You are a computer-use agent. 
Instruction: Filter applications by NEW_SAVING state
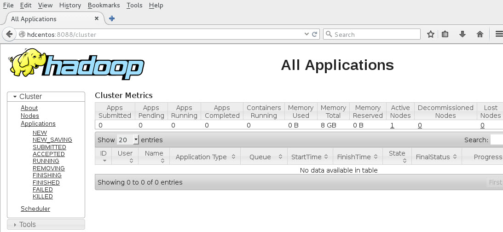(52, 140)
